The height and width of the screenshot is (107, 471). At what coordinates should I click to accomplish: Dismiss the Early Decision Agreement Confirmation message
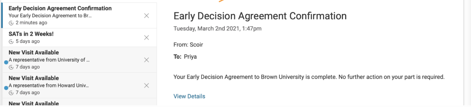[146, 16]
